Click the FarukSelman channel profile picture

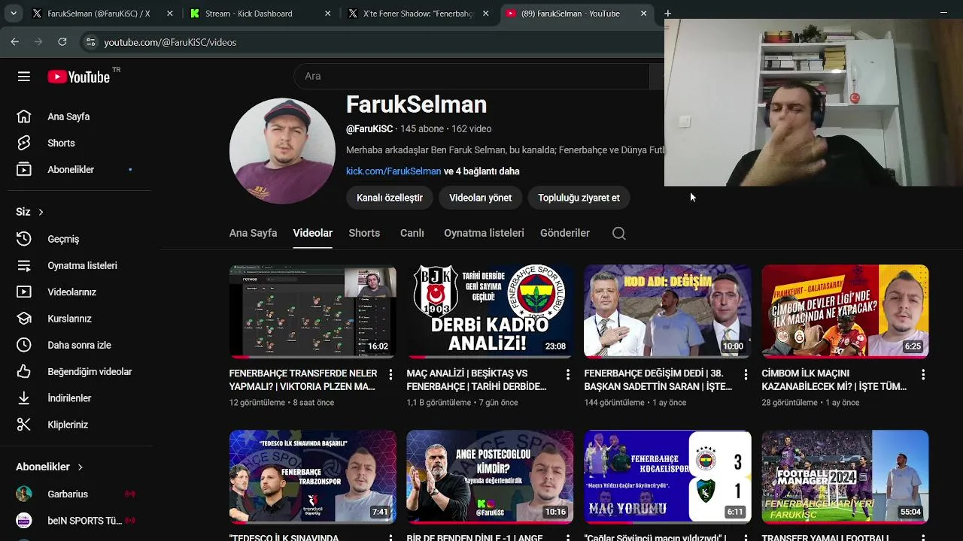tap(282, 151)
